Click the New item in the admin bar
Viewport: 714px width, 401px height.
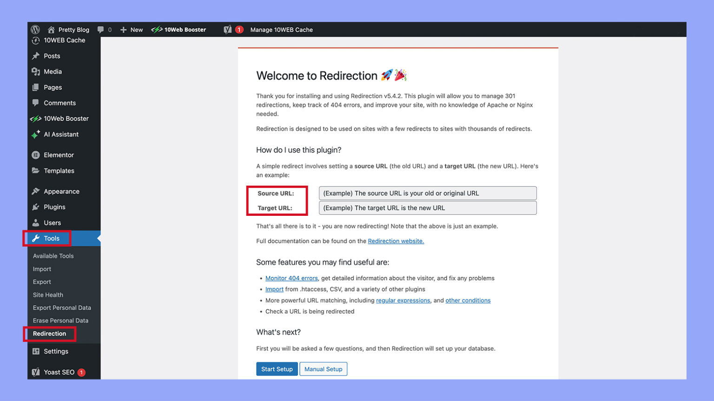(132, 29)
